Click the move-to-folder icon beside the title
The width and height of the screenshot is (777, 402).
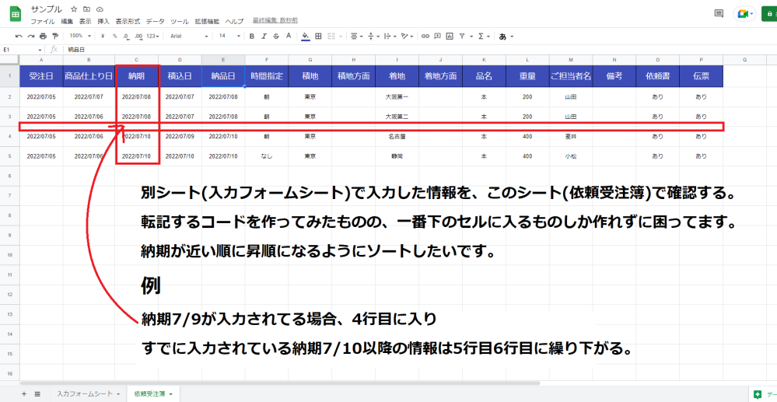86,9
